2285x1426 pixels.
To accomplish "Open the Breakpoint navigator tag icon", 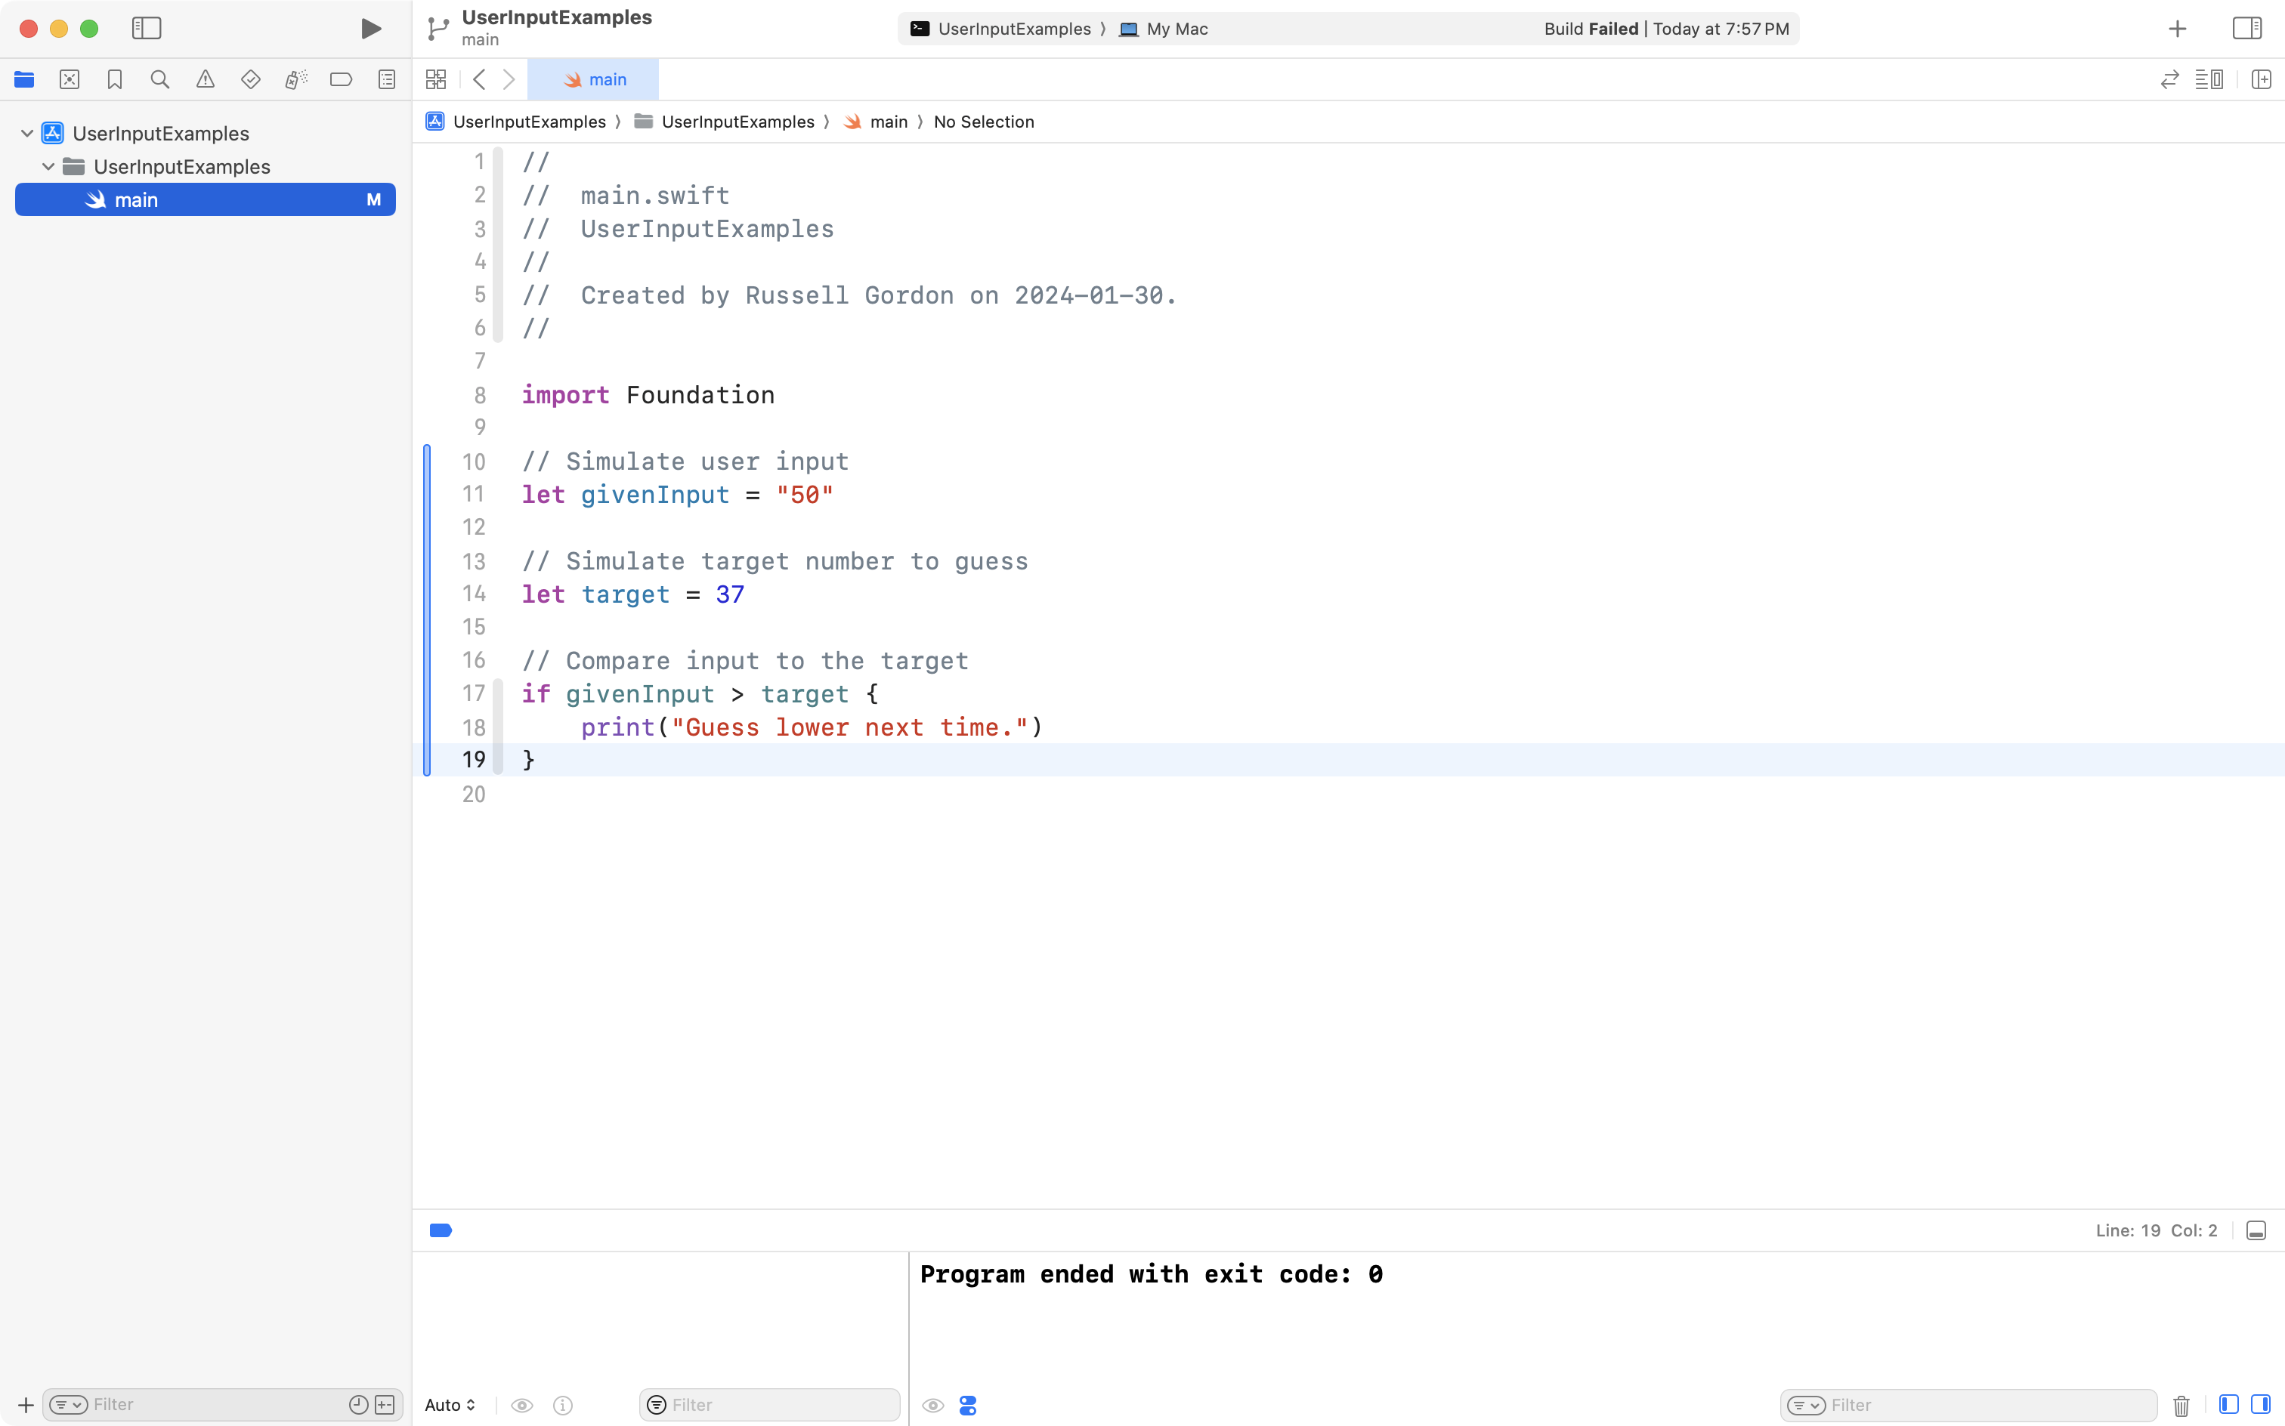I will (341, 79).
